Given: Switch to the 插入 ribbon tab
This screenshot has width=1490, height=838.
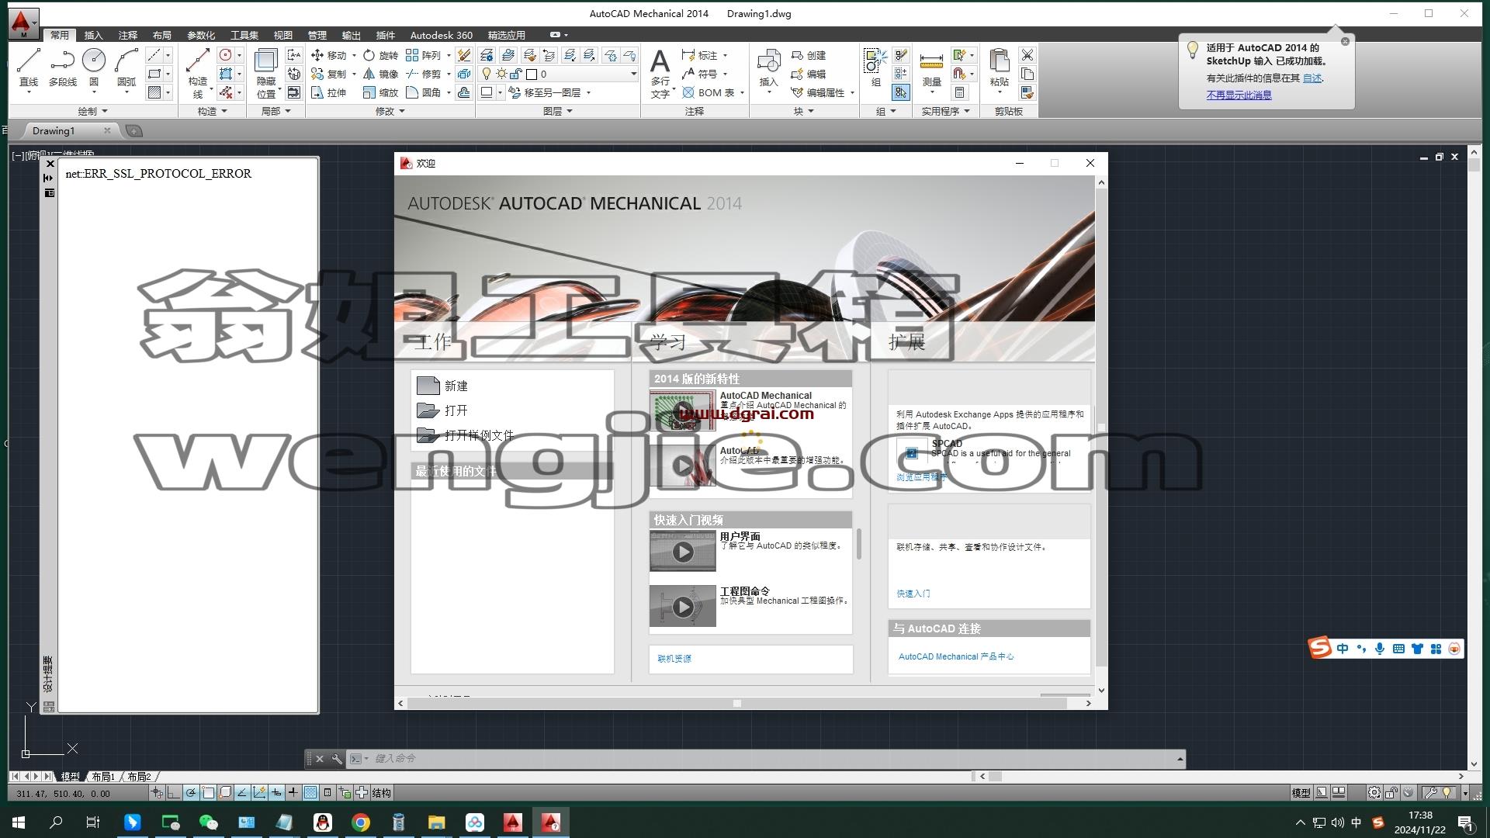Looking at the screenshot, I should point(93,35).
